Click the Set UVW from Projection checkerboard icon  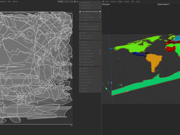pyautogui.click(x=80, y=12)
